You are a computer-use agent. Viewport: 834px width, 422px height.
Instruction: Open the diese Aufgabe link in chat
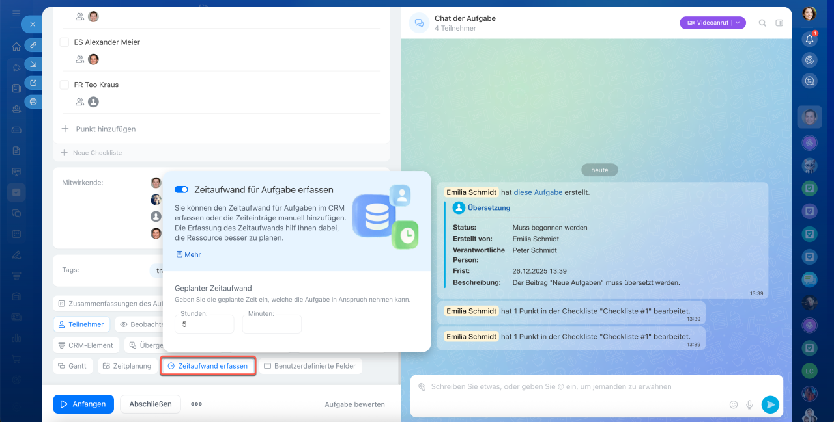(x=538, y=192)
